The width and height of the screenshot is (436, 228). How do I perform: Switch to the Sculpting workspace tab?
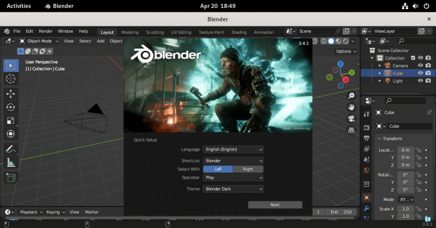155,32
